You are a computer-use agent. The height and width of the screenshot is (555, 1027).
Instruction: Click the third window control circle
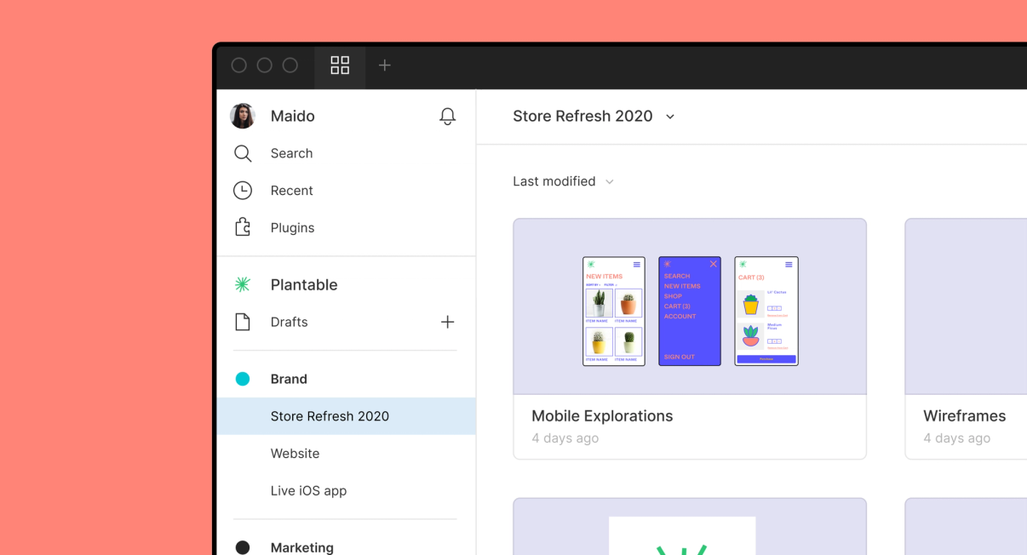pos(290,66)
